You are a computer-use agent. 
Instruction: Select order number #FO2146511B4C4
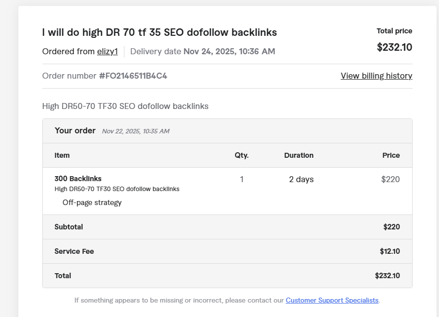(133, 76)
